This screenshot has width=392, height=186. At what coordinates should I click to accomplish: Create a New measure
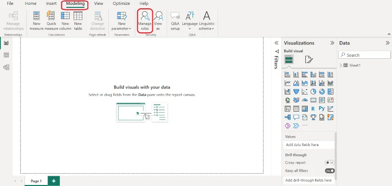tap(36, 21)
